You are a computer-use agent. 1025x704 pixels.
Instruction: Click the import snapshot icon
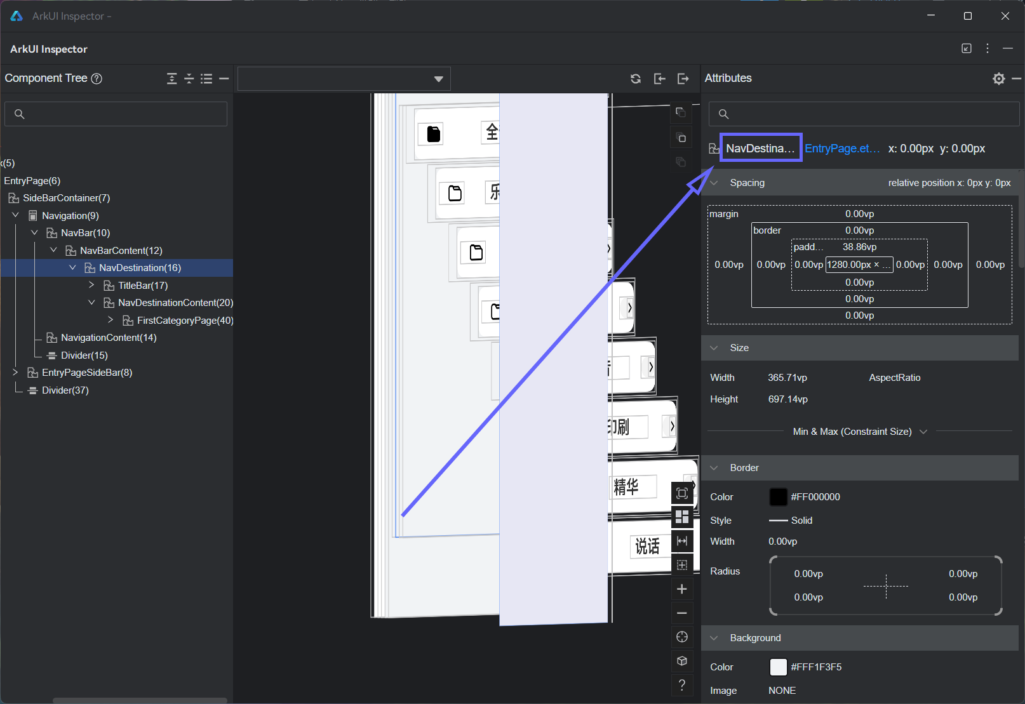point(660,79)
